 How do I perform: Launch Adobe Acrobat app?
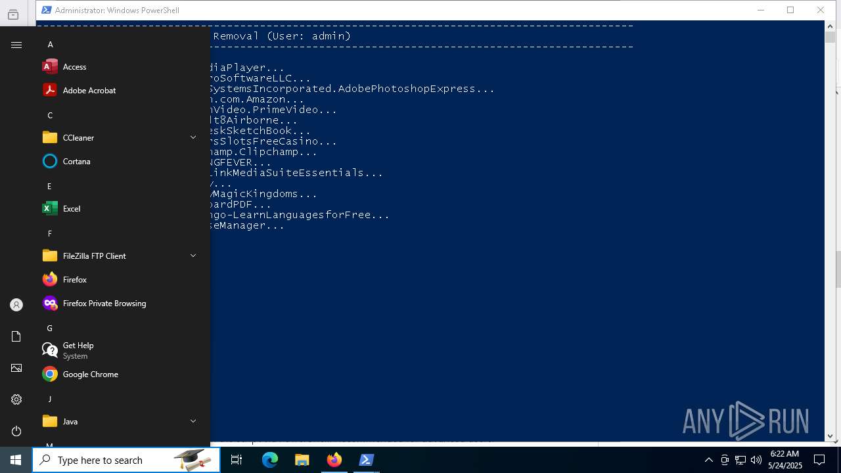point(121,91)
